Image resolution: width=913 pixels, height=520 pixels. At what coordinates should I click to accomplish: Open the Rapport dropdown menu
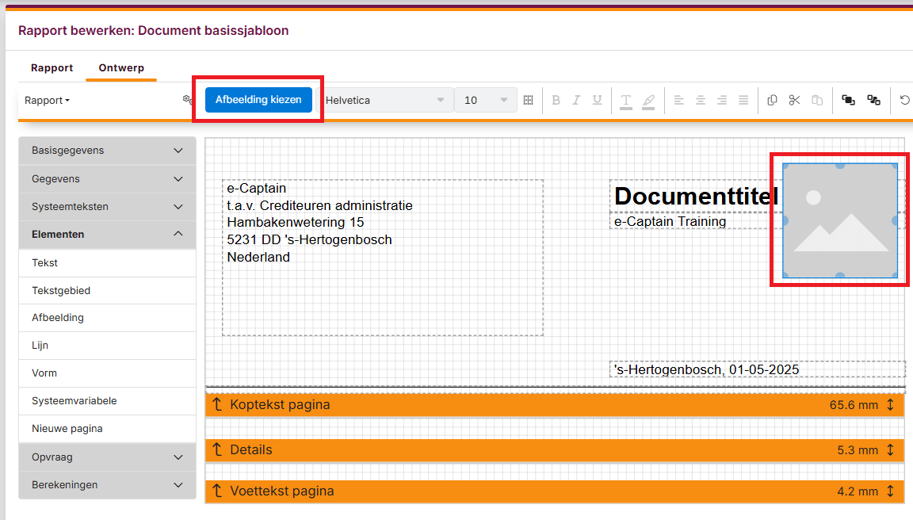[x=48, y=100]
